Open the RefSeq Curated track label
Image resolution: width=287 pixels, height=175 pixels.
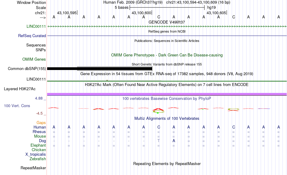(32, 36)
